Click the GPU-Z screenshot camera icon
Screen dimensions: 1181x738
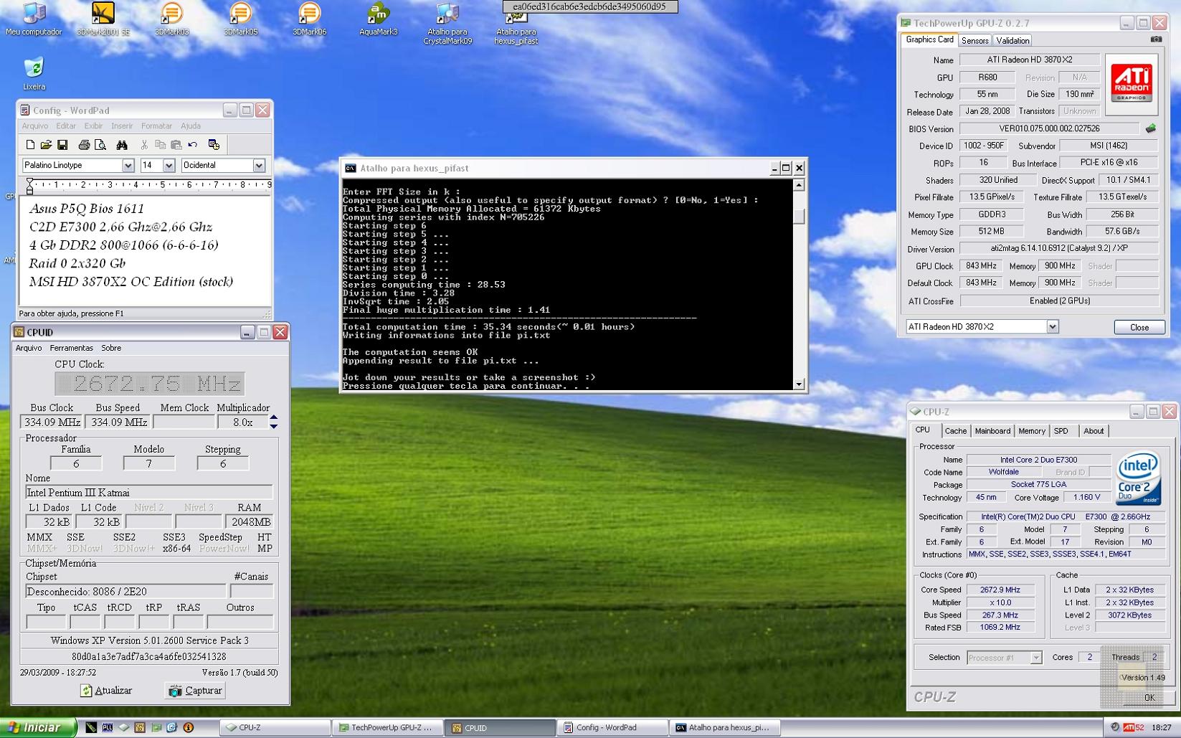tap(1156, 40)
